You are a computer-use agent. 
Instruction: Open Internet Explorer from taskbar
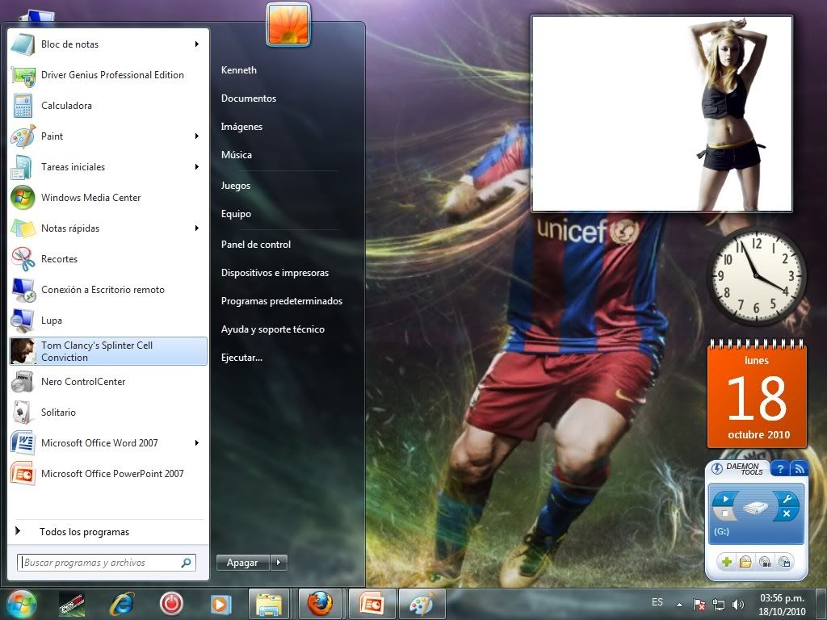pyautogui.click(x=121, y=604)
